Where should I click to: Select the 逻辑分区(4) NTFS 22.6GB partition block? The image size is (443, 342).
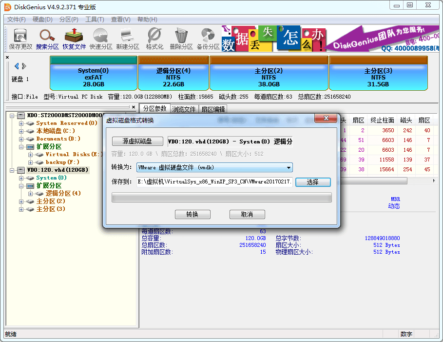(x=173, y=73)
